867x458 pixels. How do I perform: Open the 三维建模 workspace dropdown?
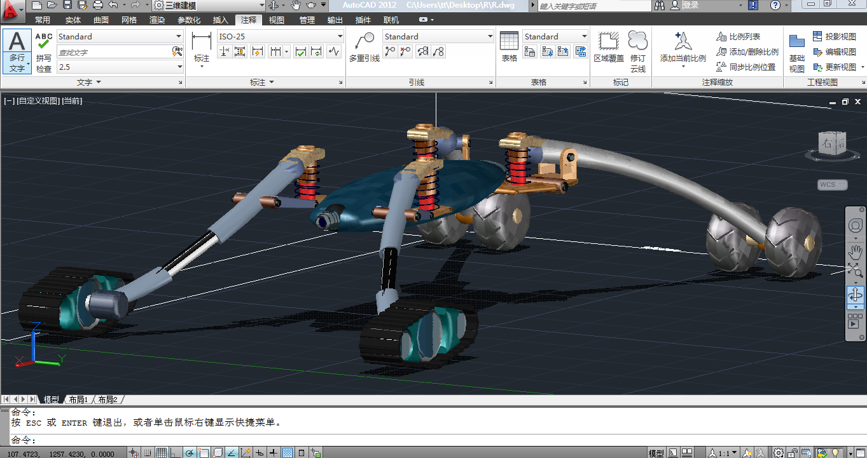209,5
